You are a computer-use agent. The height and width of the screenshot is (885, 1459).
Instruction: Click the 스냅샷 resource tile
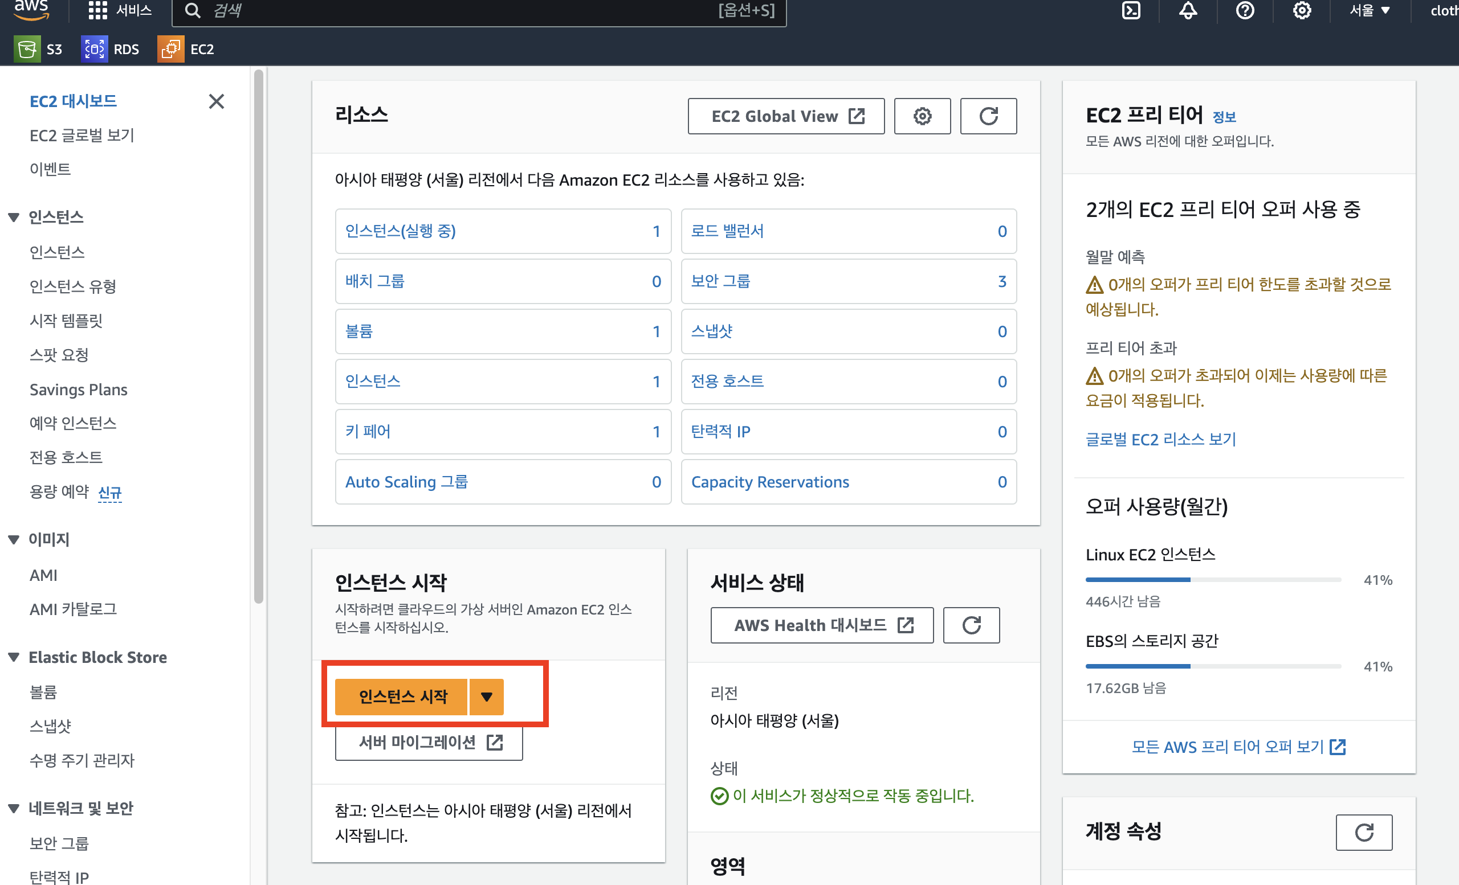click(849, 331)
